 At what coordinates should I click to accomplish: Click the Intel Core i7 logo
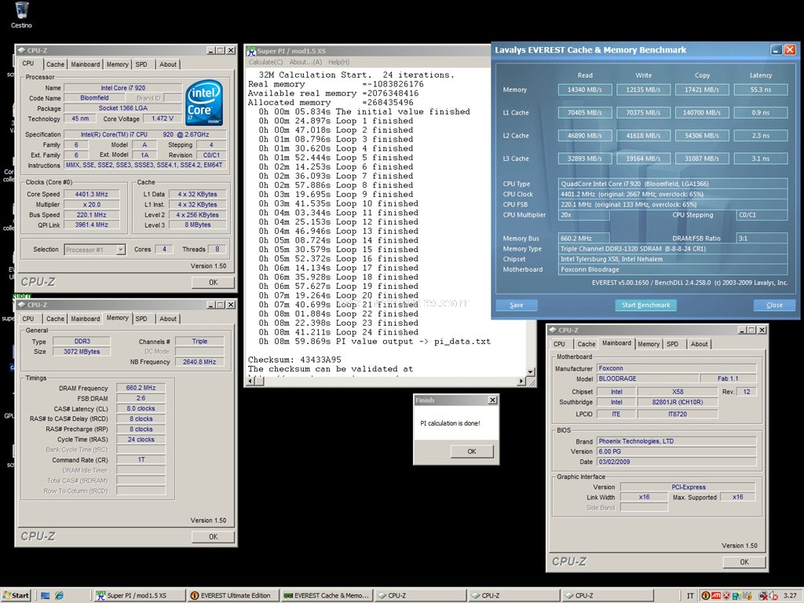(x=204, y=103)
